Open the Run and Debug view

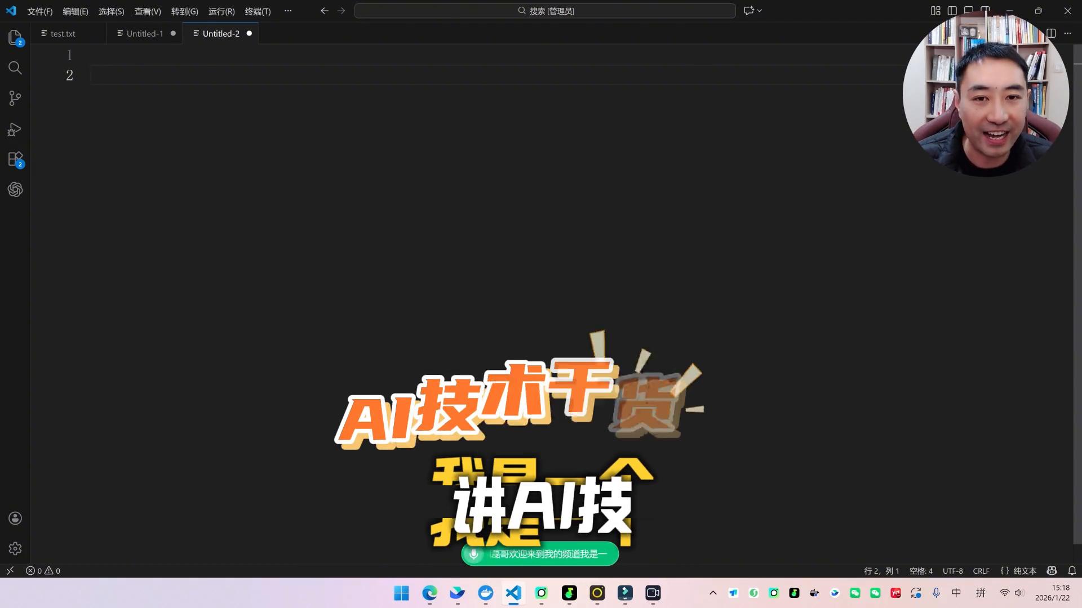tap(15, 129)
